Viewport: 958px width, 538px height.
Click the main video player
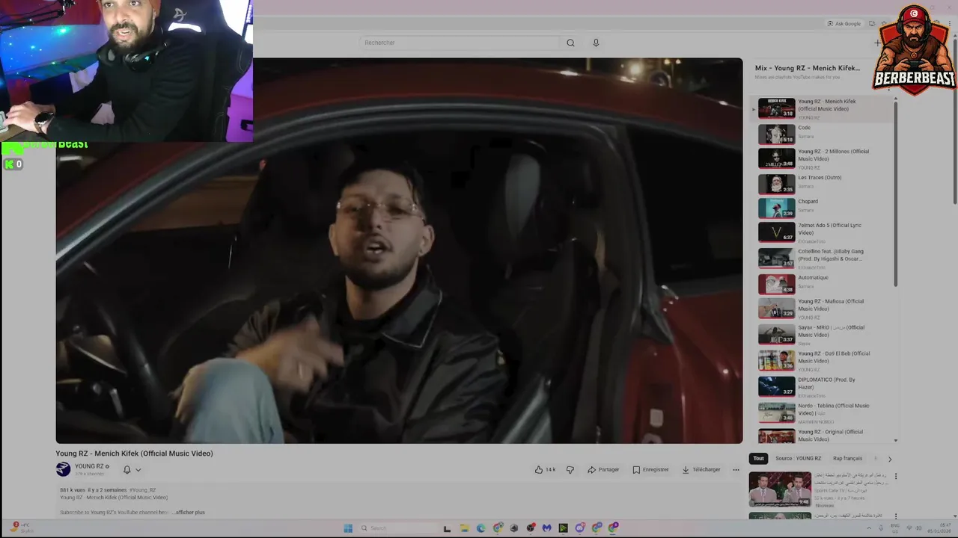coord(399,250)
